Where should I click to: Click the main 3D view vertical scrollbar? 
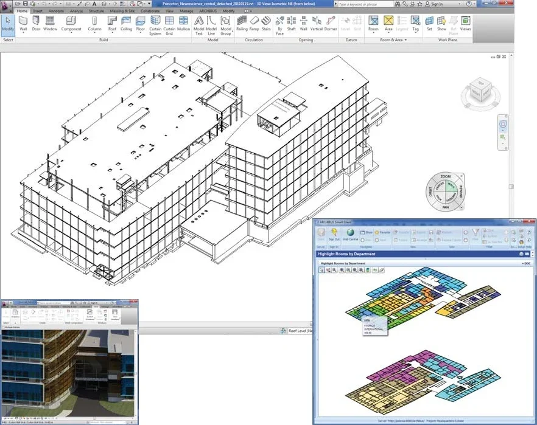[511, 186]
